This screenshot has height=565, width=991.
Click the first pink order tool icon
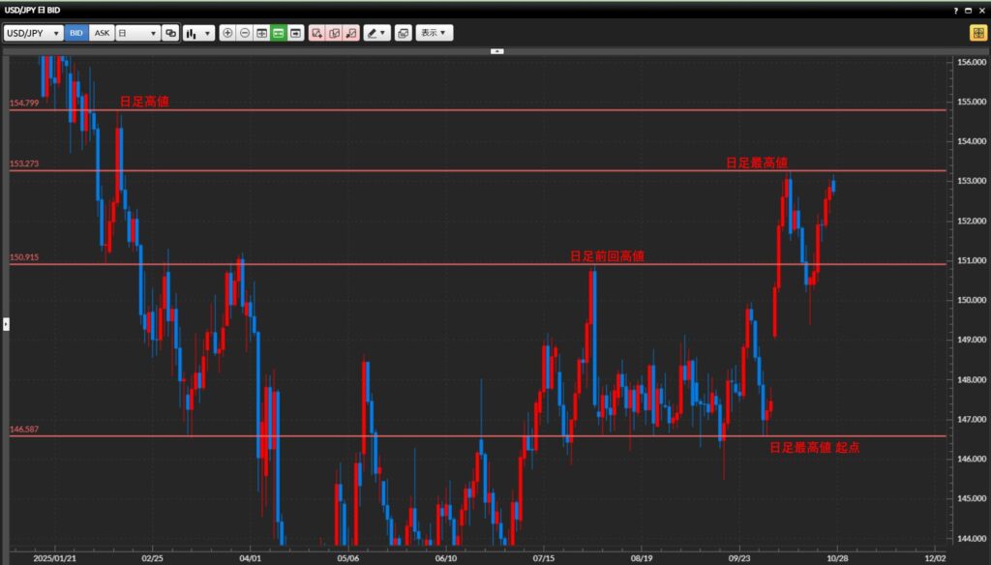pos(316,33)
